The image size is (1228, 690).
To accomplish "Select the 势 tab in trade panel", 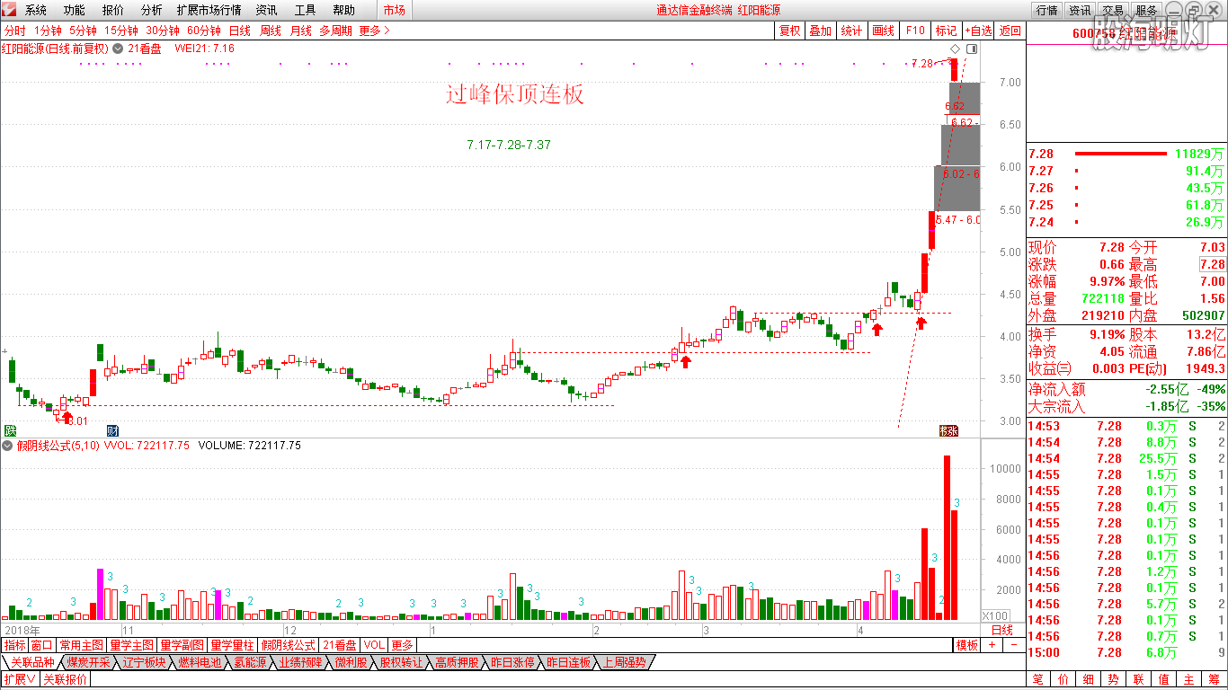I will tap(1114, 679).
